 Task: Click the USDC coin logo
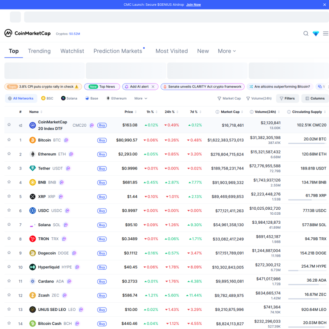[x=32, y=211]
